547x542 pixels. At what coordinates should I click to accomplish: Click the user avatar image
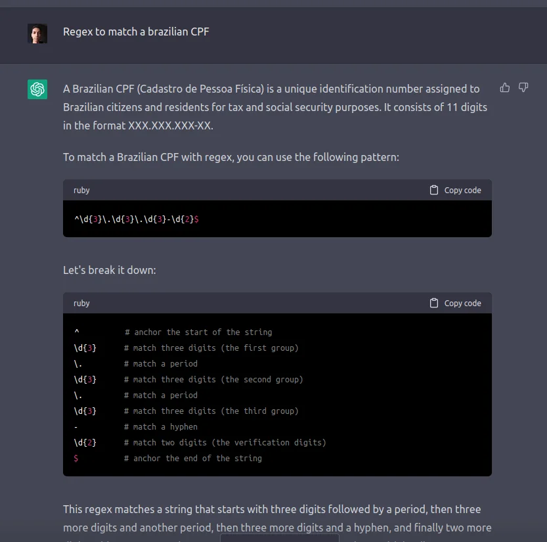[37, 33]
